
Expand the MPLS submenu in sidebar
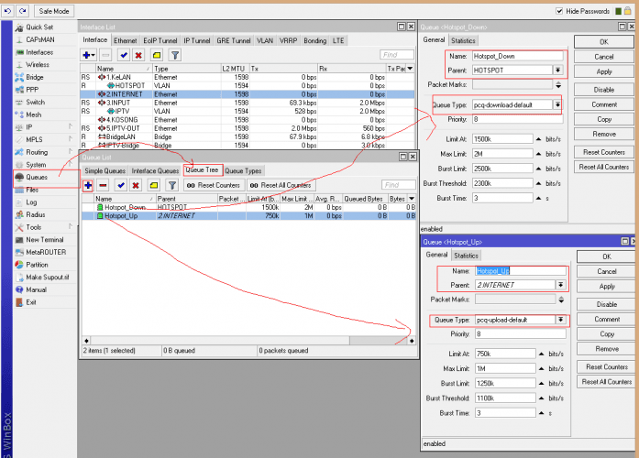click(34, 139)
